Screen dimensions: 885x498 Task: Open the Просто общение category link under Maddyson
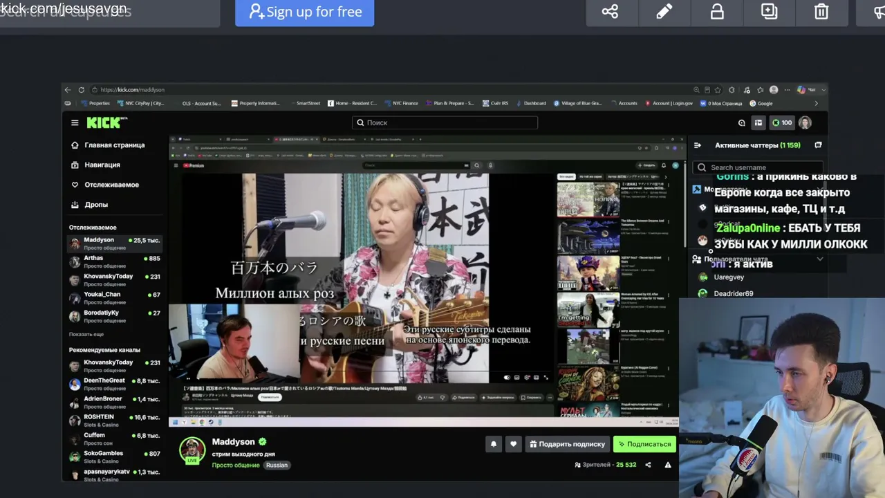236,465
